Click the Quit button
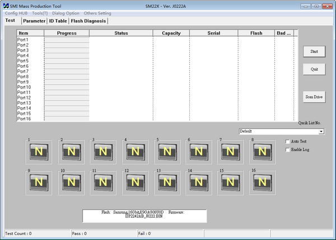The width and height of the screenshot is (336, 240). tap(314, 69)
